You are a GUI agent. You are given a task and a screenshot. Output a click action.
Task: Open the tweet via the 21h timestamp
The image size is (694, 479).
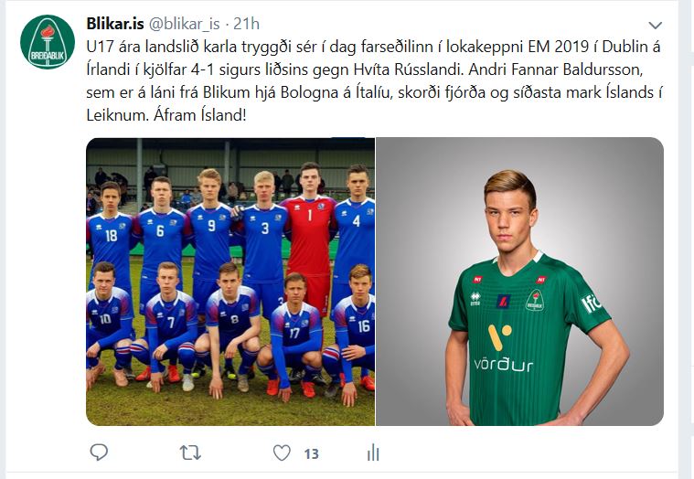[x=246, y=24]
